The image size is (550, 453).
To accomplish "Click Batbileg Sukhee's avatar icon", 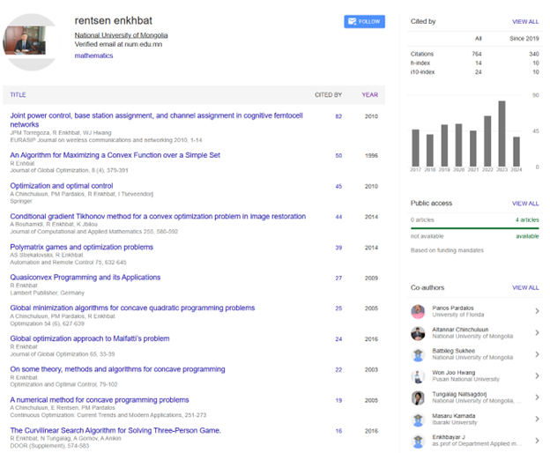I will 418,354.
